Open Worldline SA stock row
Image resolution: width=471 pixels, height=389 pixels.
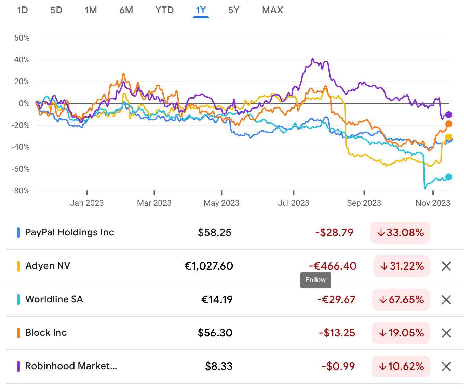pos(234,300)
